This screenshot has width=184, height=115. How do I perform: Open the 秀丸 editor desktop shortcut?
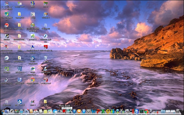pyautogui.click(x=33, y=5)
